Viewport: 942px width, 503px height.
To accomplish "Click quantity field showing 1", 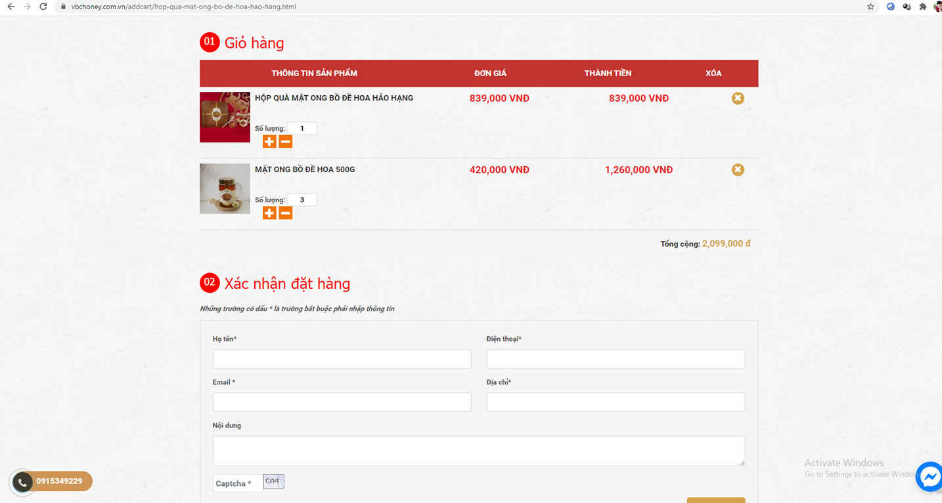I will click(x=302, y=128).
